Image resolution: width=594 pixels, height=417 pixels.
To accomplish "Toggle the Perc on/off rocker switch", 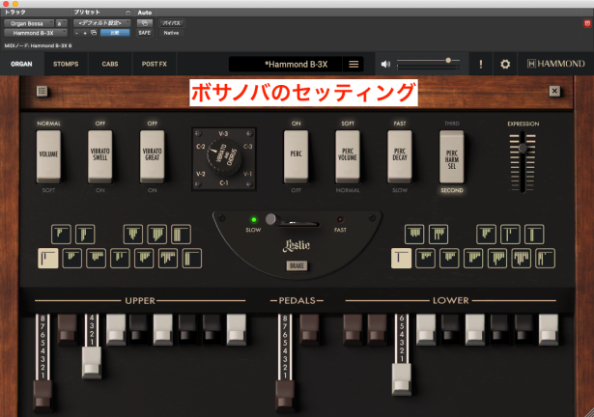I will 297,157.
